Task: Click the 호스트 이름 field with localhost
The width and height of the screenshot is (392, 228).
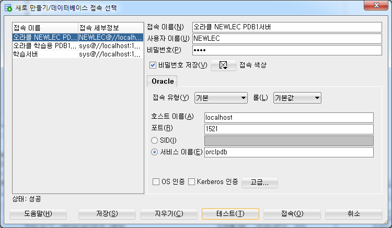Action: click(289, 118)
